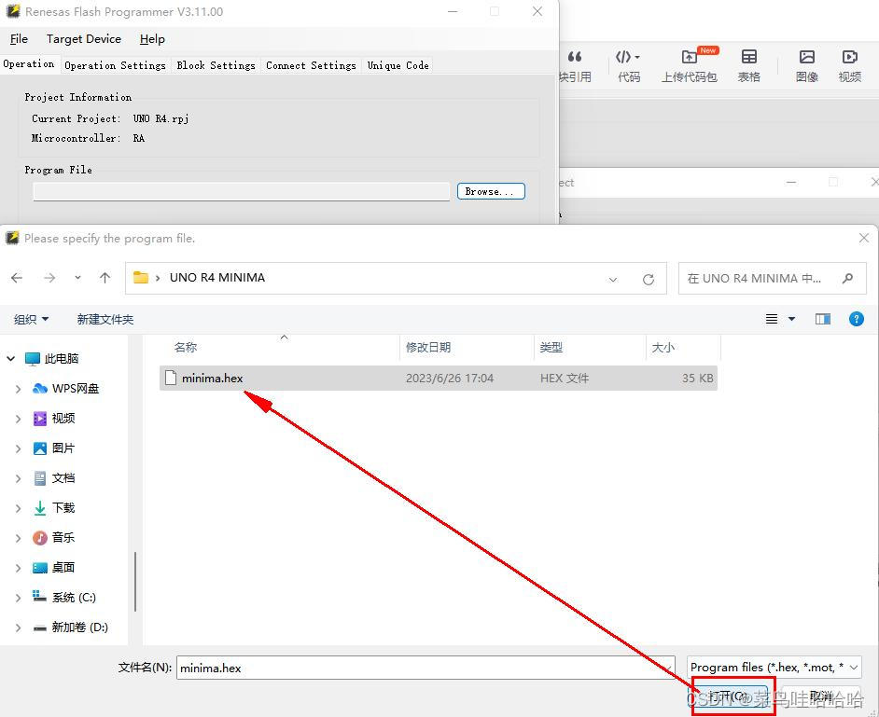The width and height of the screenshot is (879, 717).
Task: Click 新建文件夹 (New folder) button
Action: pyautogui.click(x=105, y=319)
